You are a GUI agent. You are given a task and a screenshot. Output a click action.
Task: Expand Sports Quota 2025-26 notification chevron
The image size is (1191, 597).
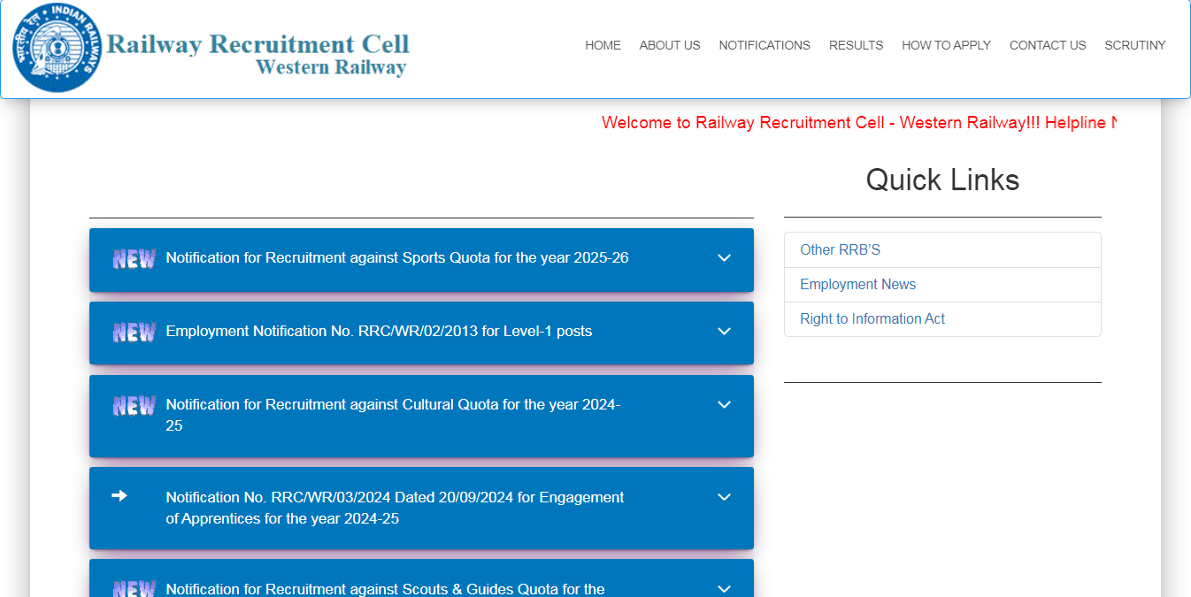(724, 258)
